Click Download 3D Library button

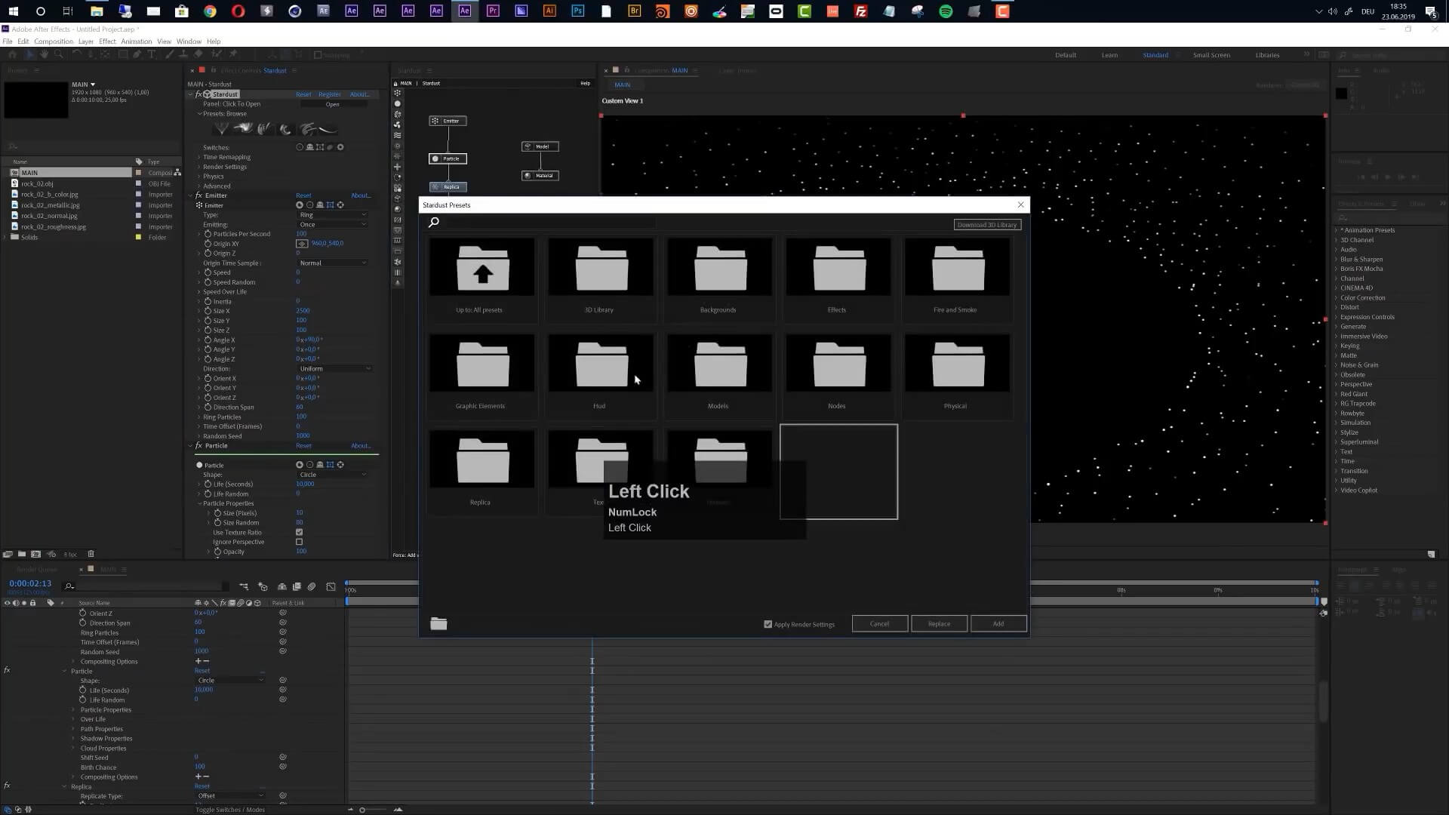tap(987, 225)
